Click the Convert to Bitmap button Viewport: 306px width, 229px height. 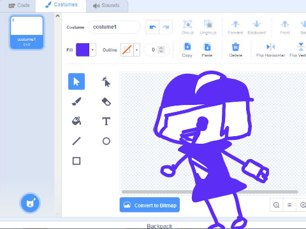tap(150, 205)
